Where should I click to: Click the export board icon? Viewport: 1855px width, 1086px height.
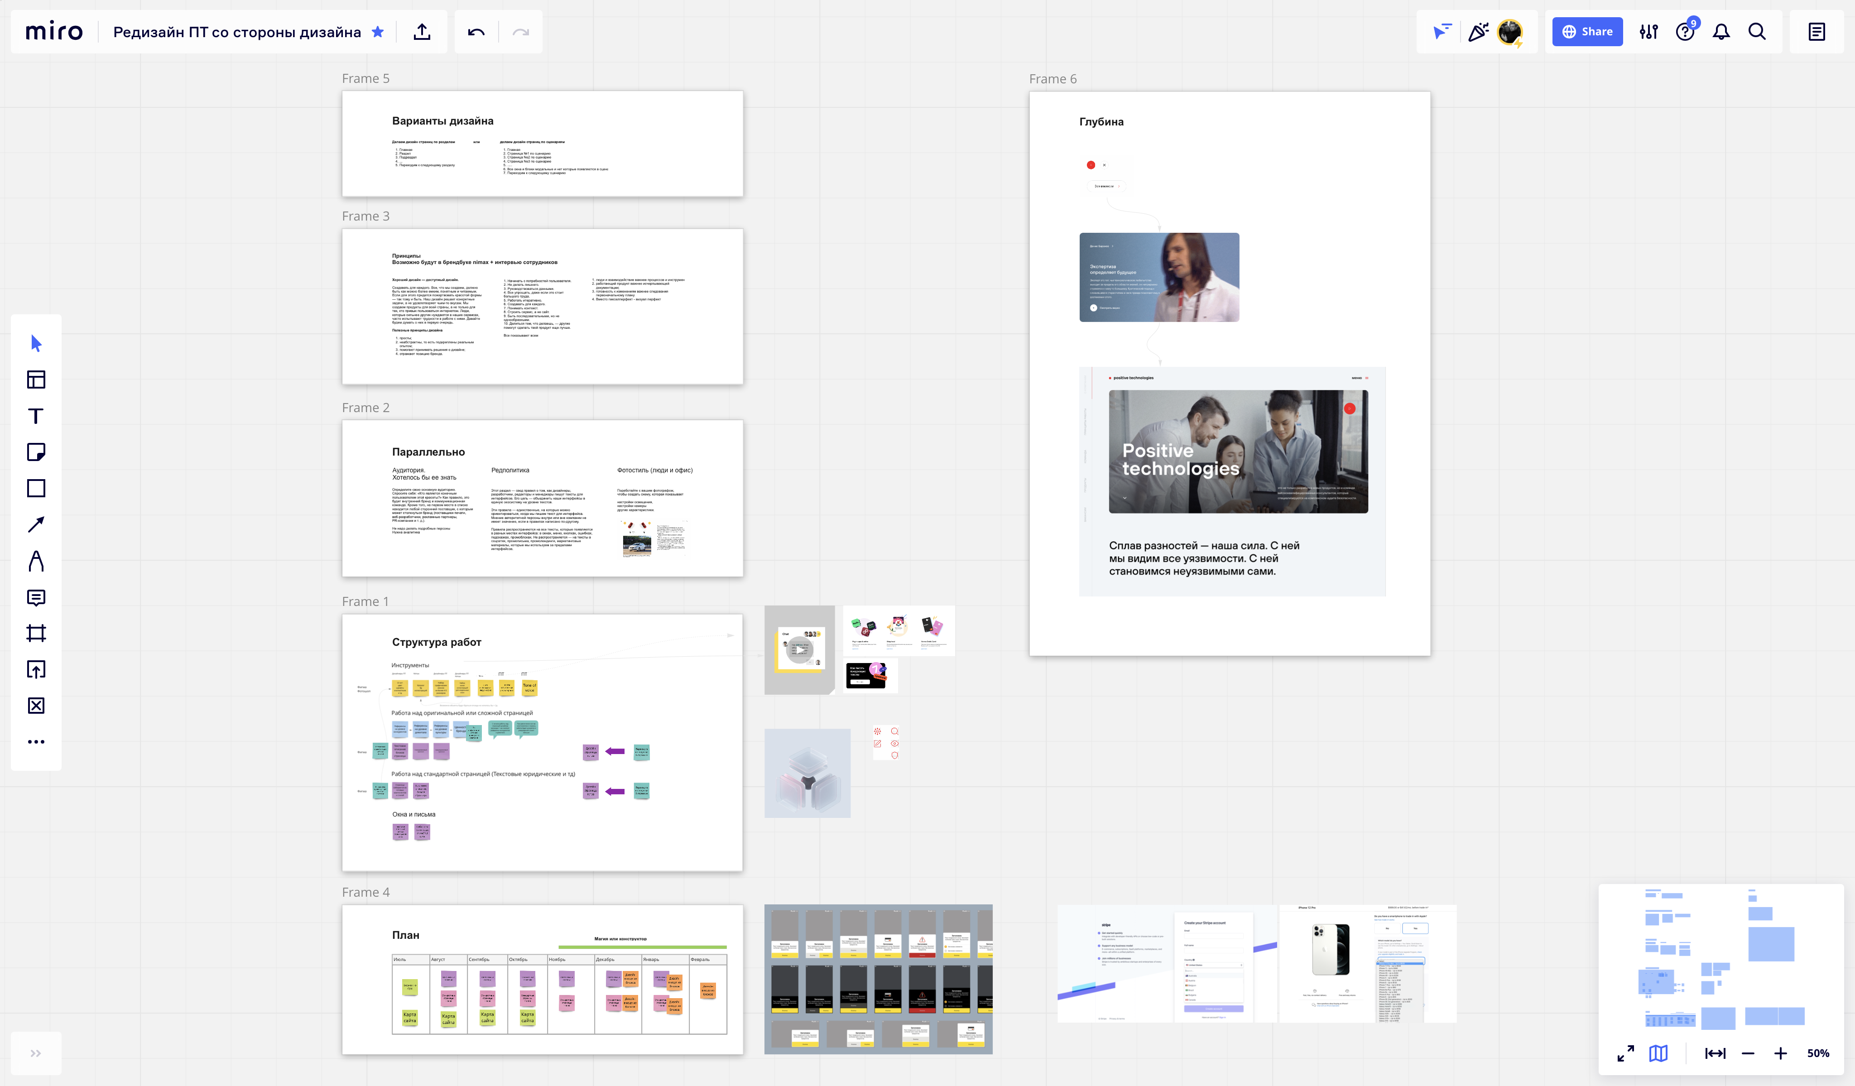click(x=422, y=32)
